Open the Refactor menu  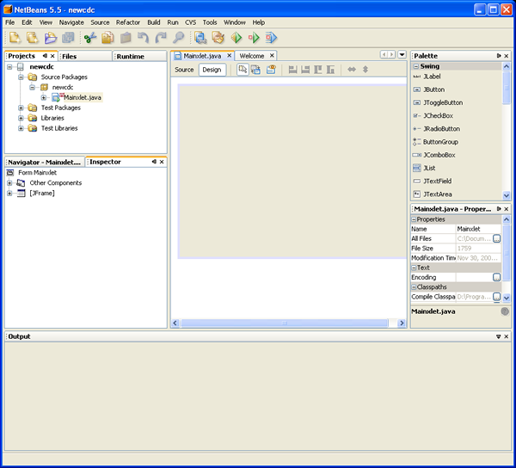tap(127, 22)
